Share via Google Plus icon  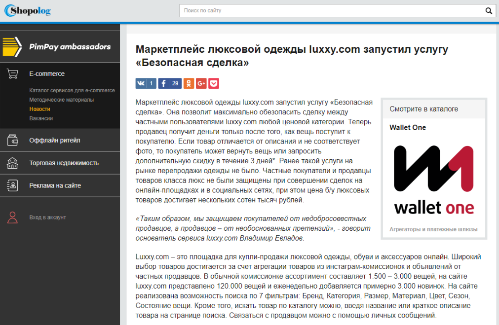201,83
